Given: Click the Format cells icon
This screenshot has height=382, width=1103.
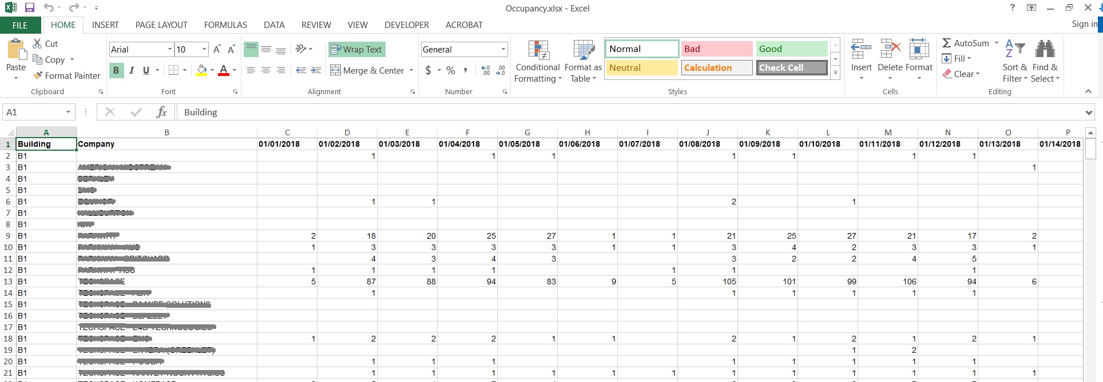Looking at the screenshot, I should (919, 50).
